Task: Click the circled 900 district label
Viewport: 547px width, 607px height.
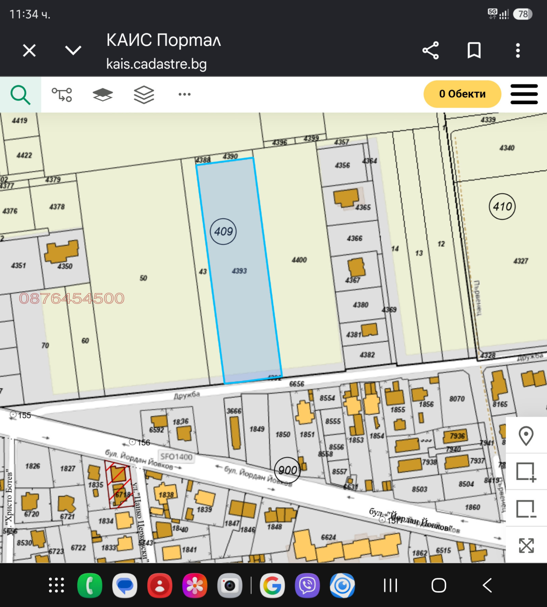Action: point(288,470)
